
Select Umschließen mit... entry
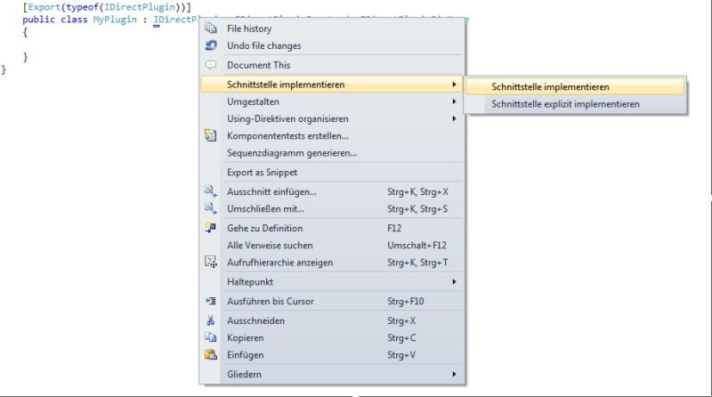click(332, 209)
